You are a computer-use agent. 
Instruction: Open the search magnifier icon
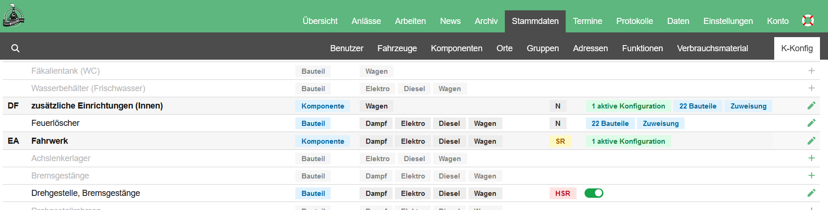(16, 48)
